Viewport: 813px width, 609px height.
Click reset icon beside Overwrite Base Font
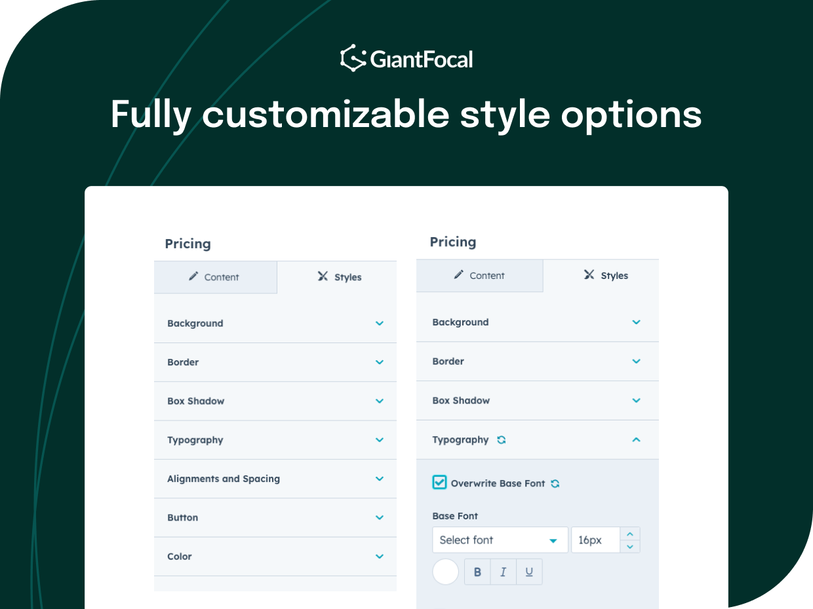pos(555,483)
